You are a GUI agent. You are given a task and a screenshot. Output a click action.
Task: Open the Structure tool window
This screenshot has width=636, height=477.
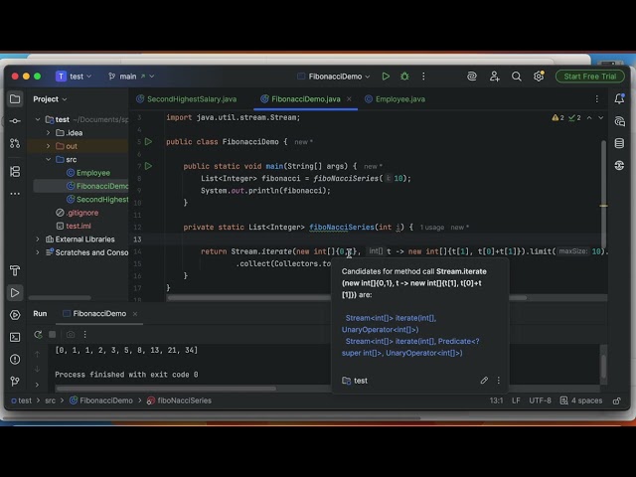click(x=15, y=172)
